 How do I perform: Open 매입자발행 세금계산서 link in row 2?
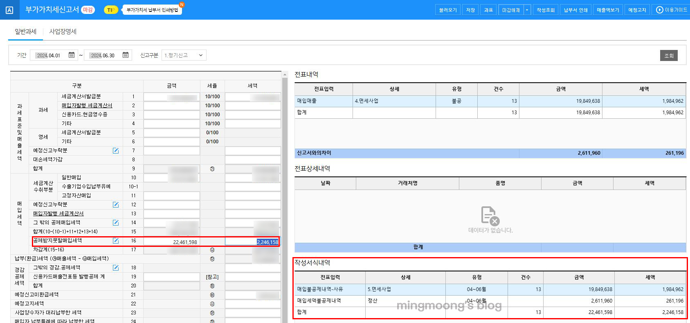point(87,106)
